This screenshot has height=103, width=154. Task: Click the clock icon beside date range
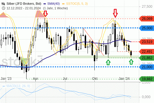3,8
